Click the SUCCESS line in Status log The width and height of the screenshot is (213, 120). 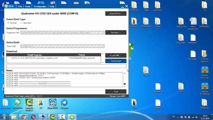pyautogui.click(x=39, y=84)
